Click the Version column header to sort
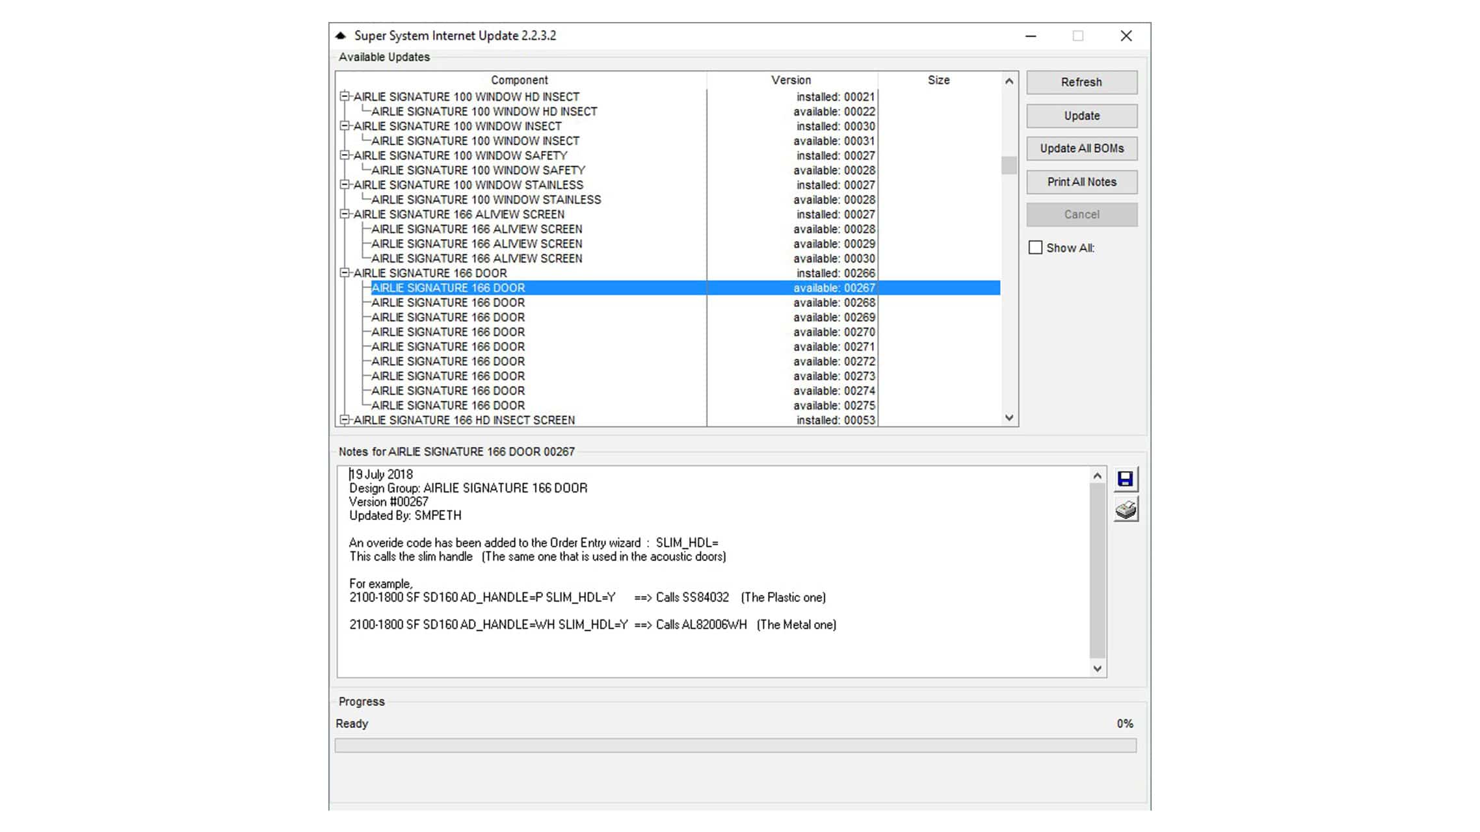The width and height of the screenshot is (1480, 832). [792, 79]
